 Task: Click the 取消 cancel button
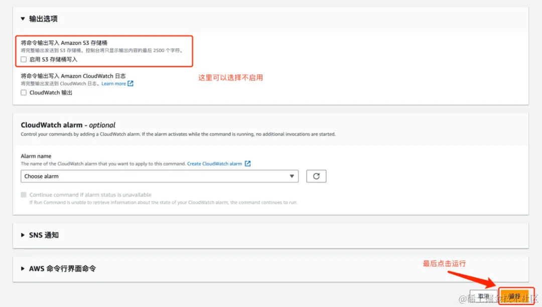(x=484, y=296)
